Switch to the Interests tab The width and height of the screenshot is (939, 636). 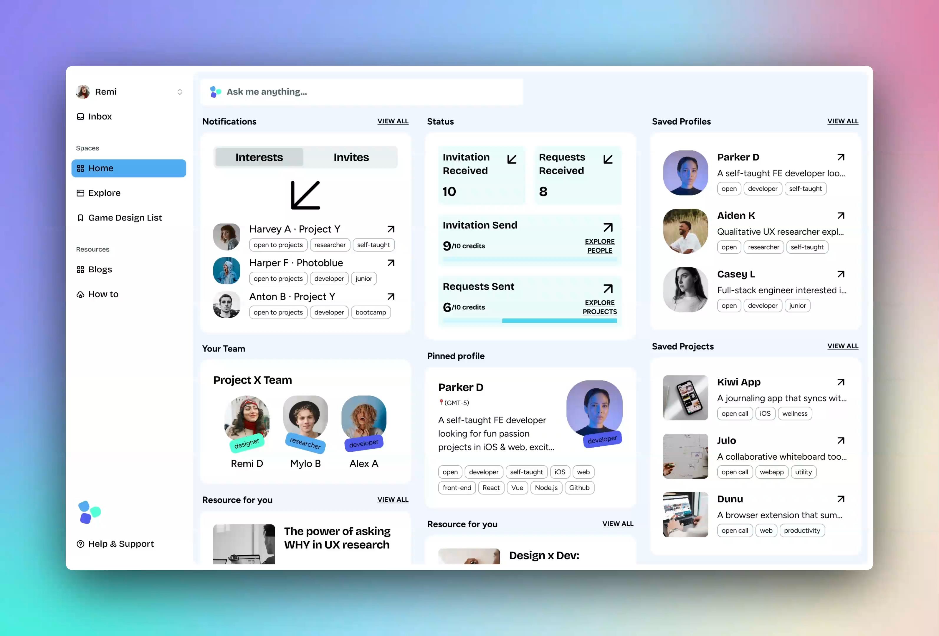click(x=259, y=157)
